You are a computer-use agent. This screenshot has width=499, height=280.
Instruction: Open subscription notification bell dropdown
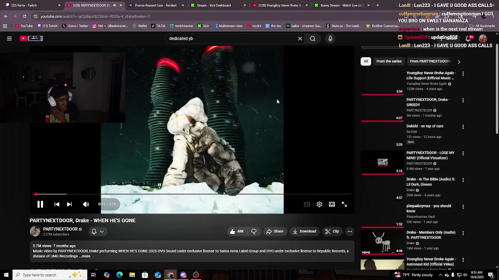(x=97, y=231)
